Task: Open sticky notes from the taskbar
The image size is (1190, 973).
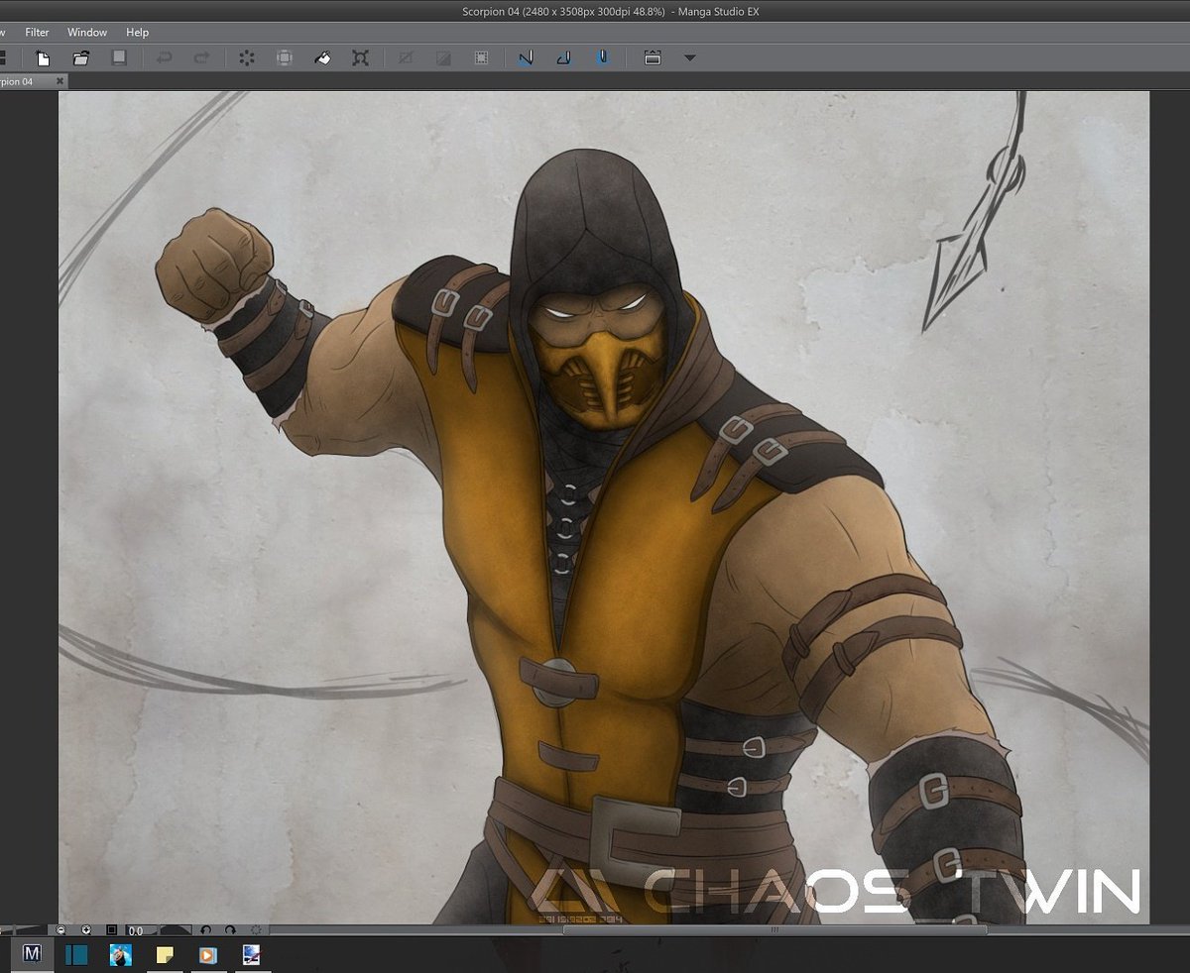Action: click(165, 955)
